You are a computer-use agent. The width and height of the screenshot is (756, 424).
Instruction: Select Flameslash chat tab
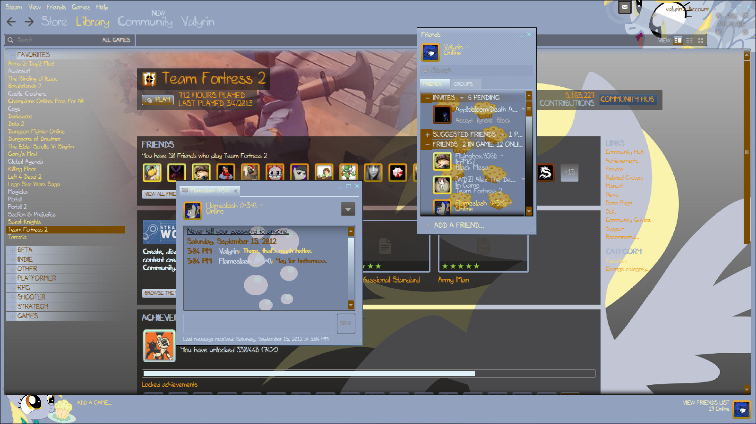(210, 191)
